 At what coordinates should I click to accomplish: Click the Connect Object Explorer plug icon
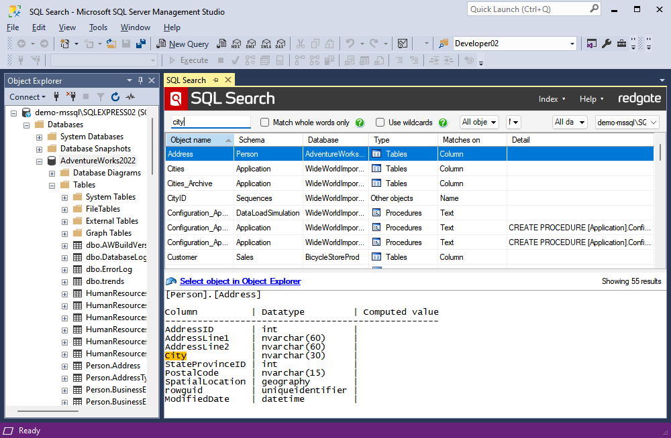pos(56,97)
